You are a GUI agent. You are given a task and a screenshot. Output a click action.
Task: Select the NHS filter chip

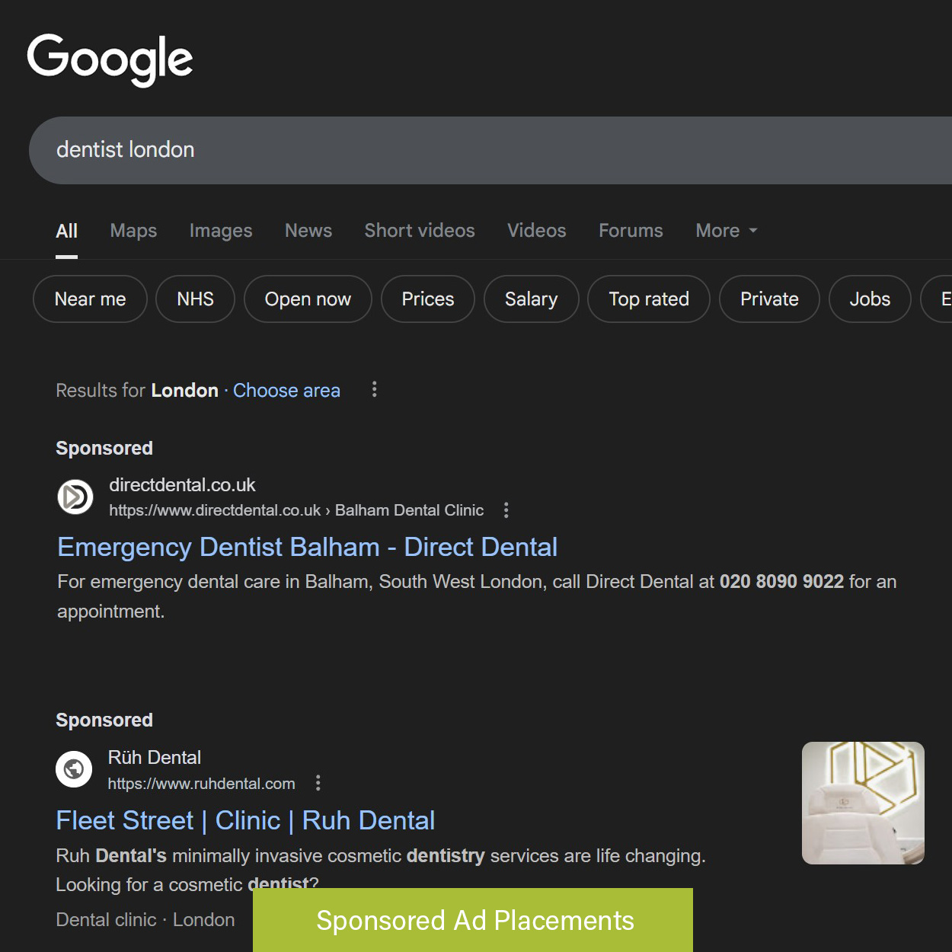coord(195,299)
